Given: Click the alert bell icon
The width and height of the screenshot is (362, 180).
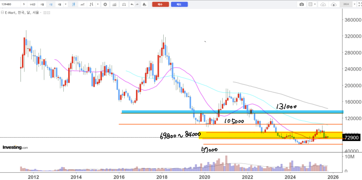Looking at the screenshot, I should coord(144,4).
